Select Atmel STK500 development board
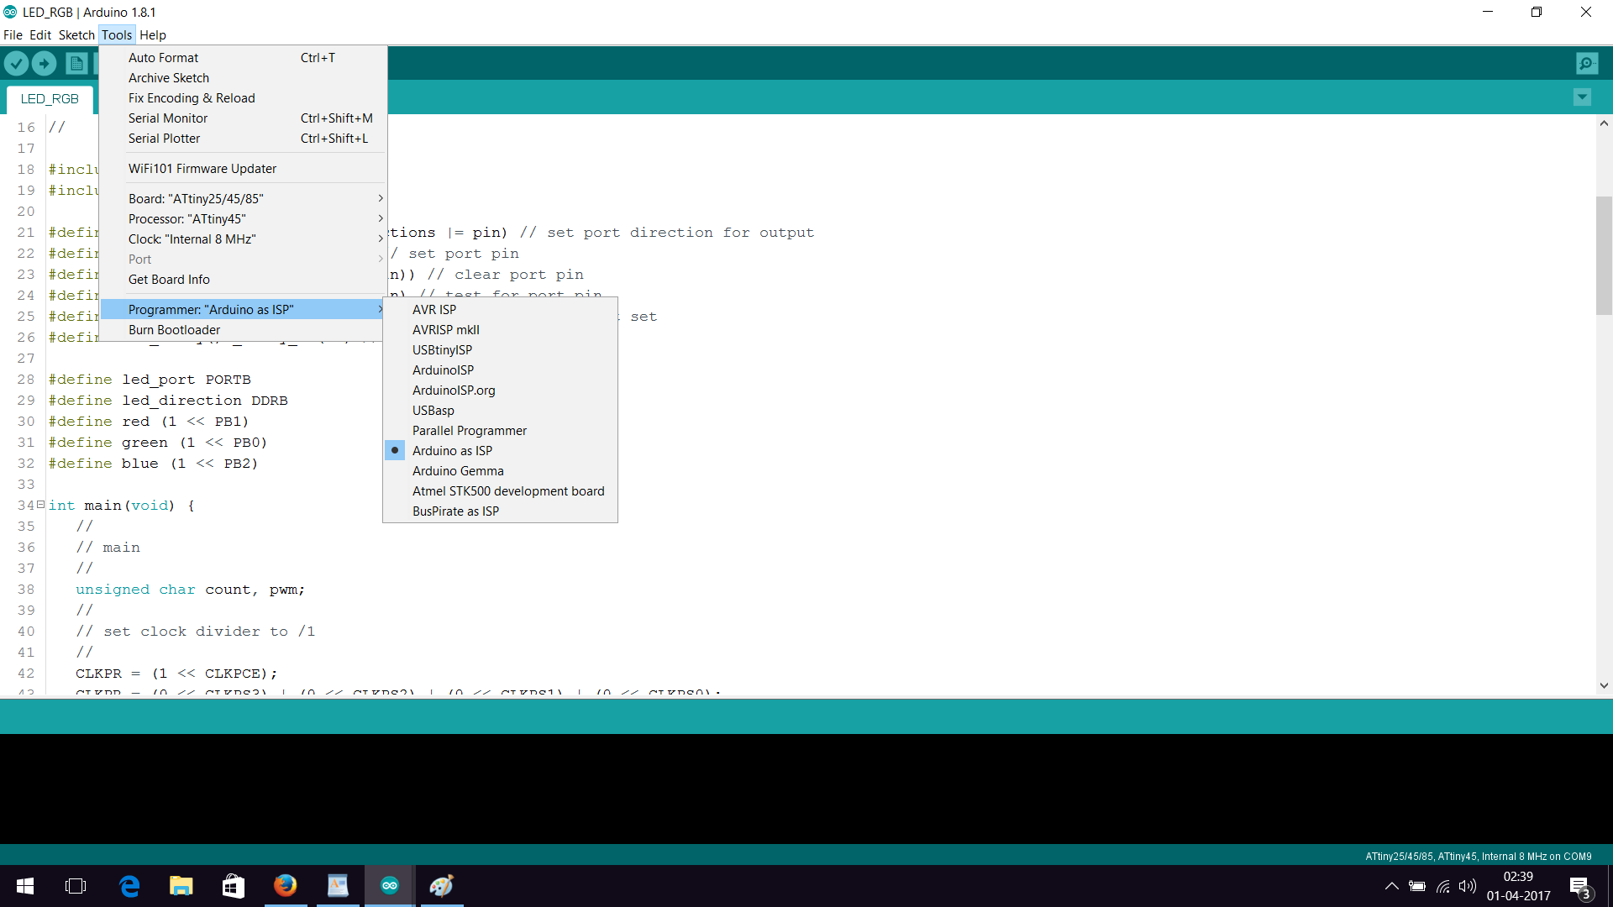This screenshot has width=1613, height=907. (x=500, y=491)
